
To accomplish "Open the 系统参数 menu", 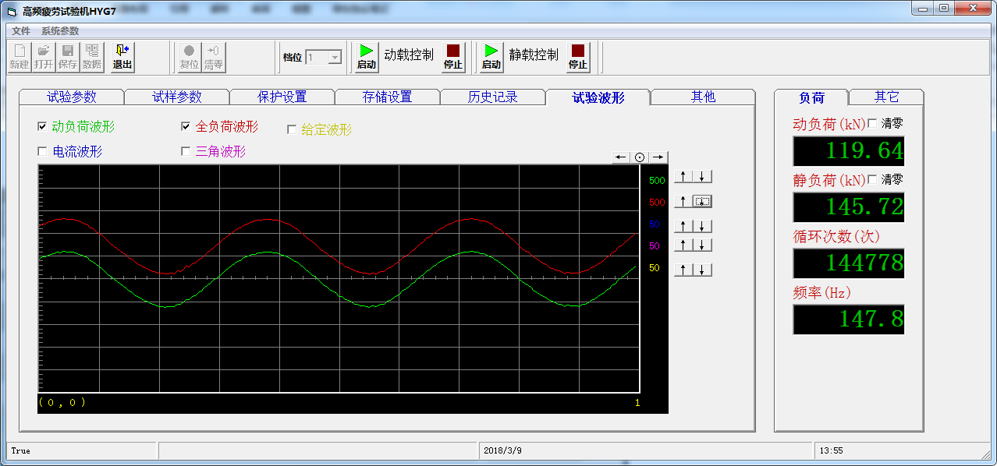I will (60, 31).
